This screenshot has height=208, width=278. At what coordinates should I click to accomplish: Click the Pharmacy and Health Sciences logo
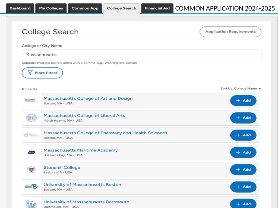[x=31, y=135]
